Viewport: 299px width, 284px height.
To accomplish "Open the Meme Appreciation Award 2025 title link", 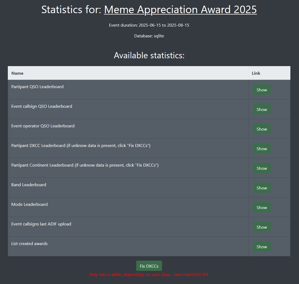I will click(180, 10).
